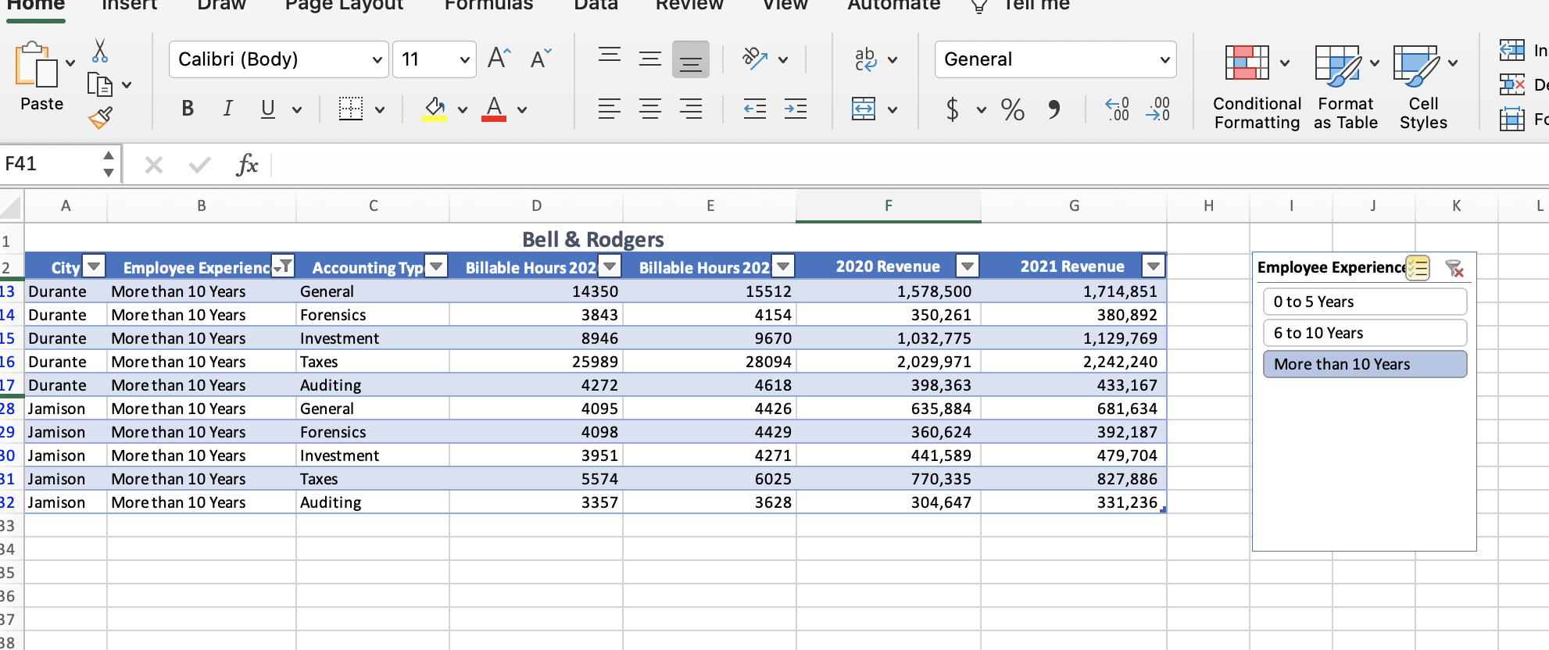This screenshot has height=650, width=1549.
Task: Open the Page Layout ribbon tab
Action: click(x=344, y=5)
